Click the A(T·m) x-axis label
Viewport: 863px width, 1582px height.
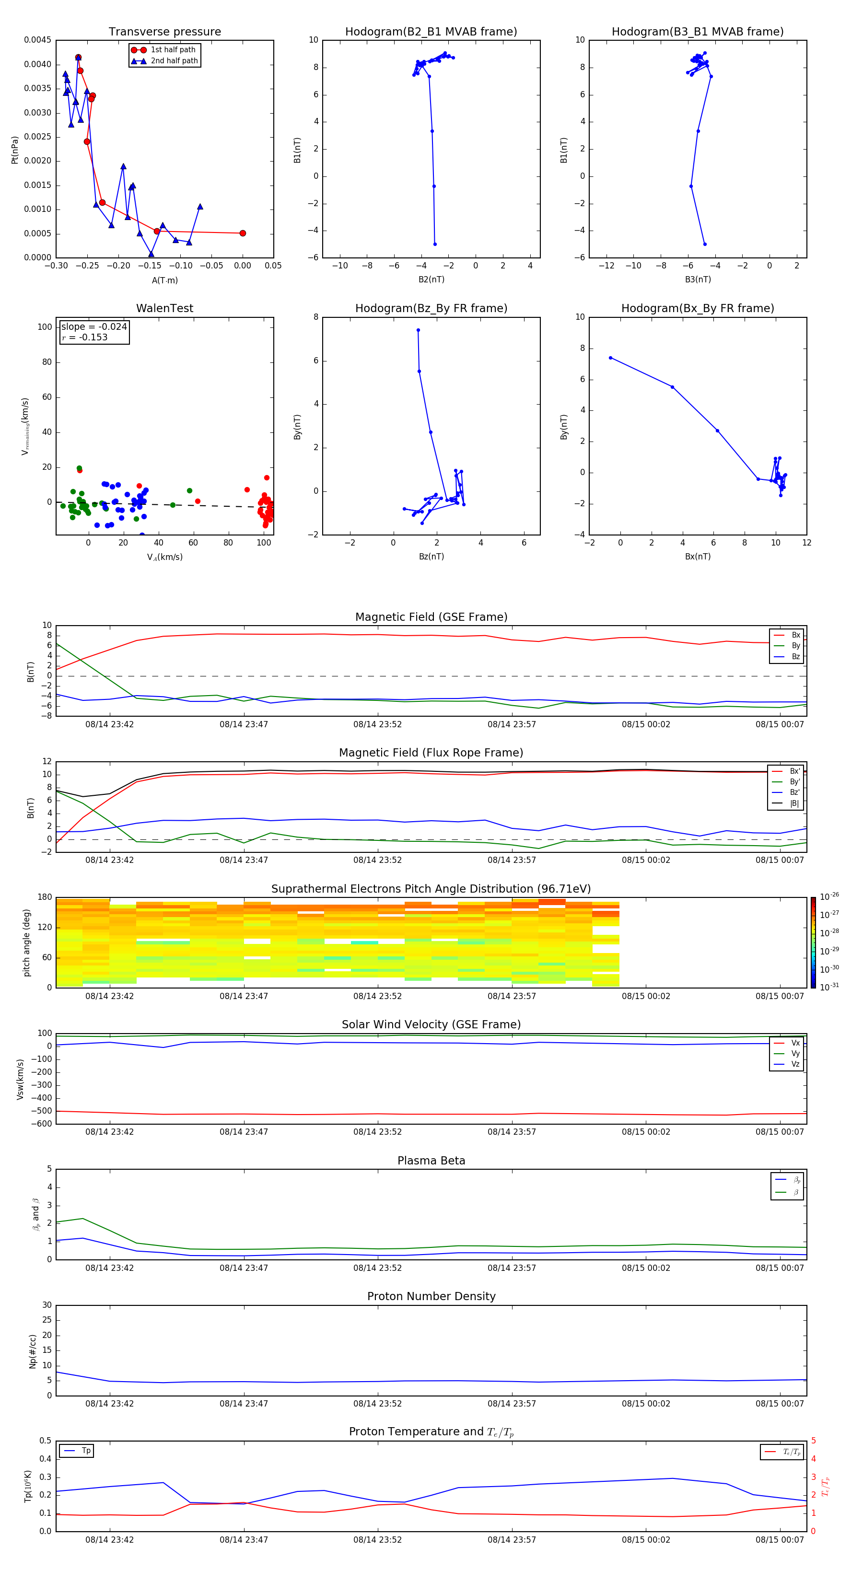(164, 280)
